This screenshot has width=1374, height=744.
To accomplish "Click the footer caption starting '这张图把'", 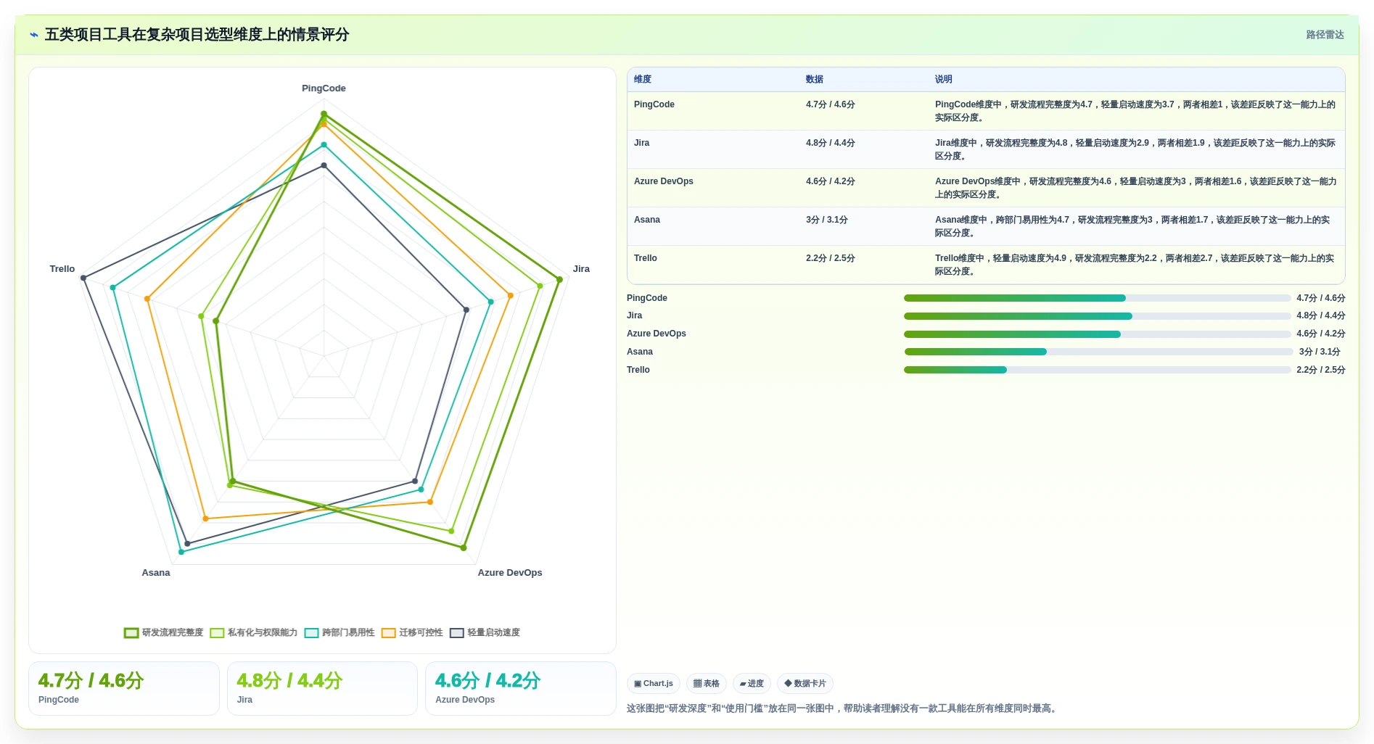I will (843, 708).
